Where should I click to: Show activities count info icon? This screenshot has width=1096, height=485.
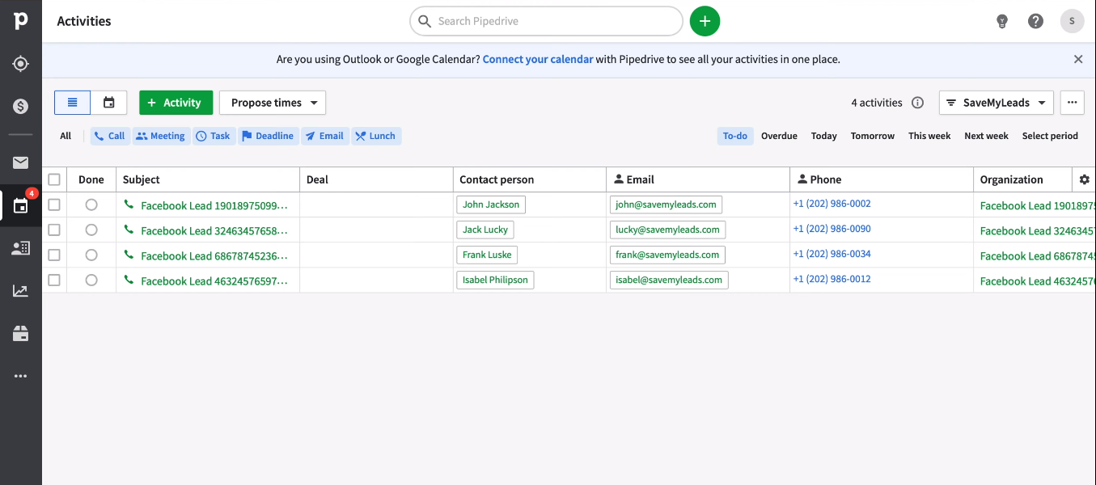917,103
